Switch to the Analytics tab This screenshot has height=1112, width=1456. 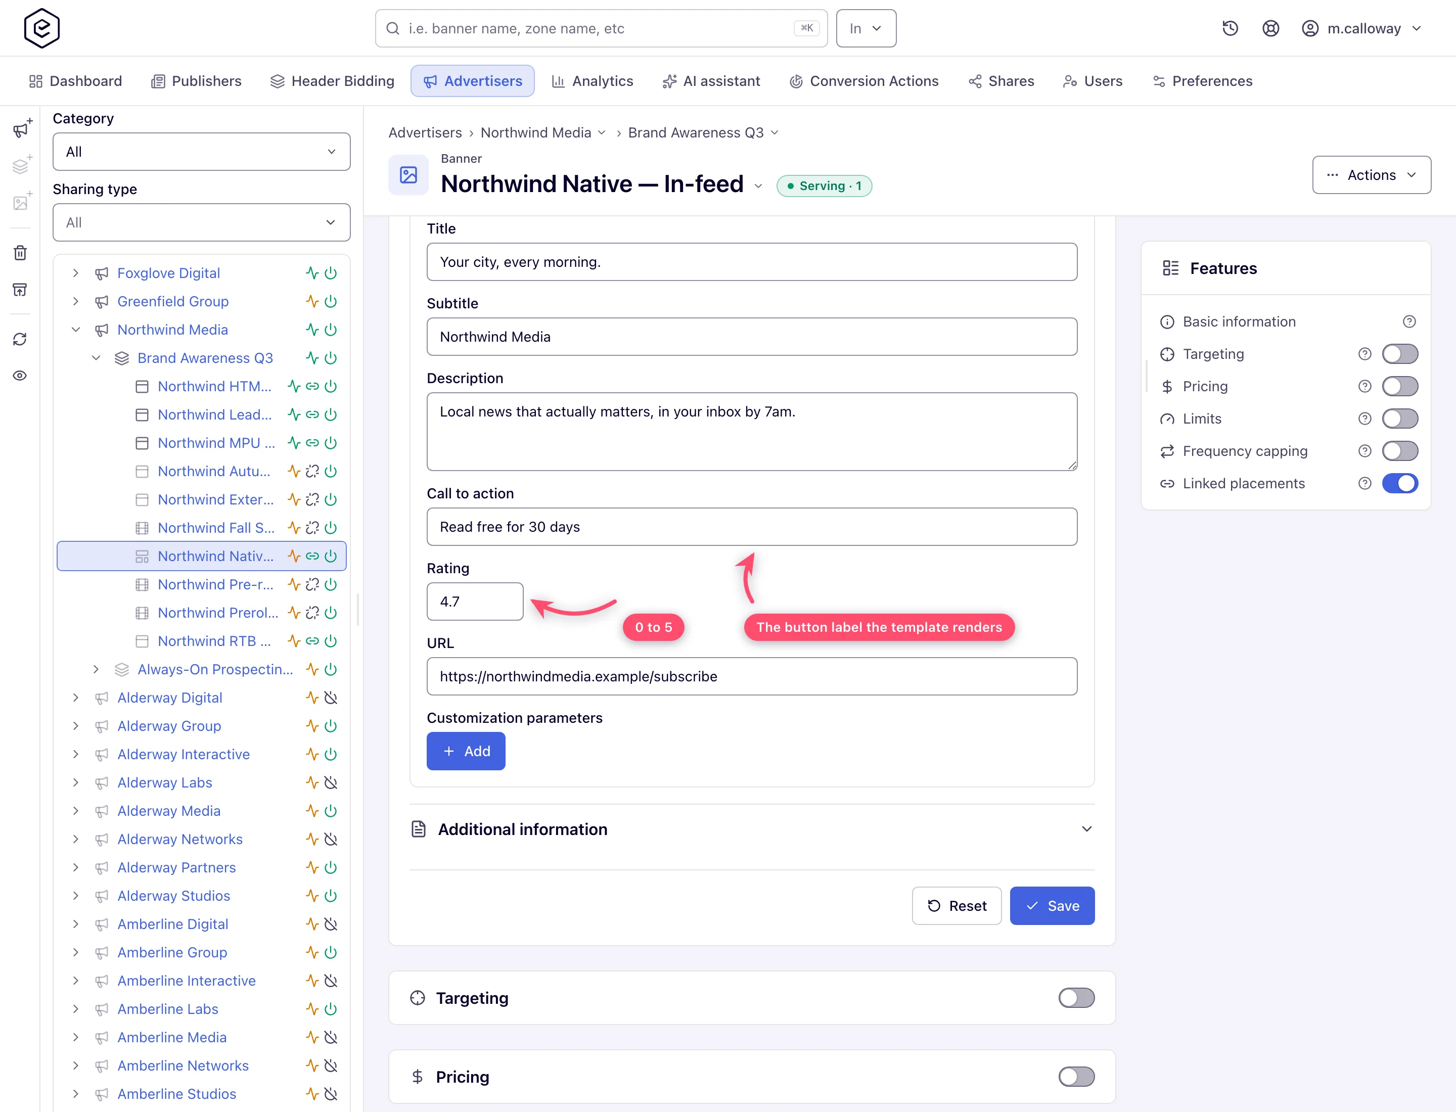[x=593, y=81]
